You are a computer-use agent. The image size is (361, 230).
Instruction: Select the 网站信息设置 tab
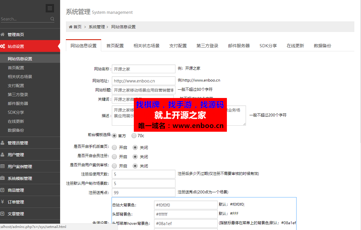tap(84, 46)
